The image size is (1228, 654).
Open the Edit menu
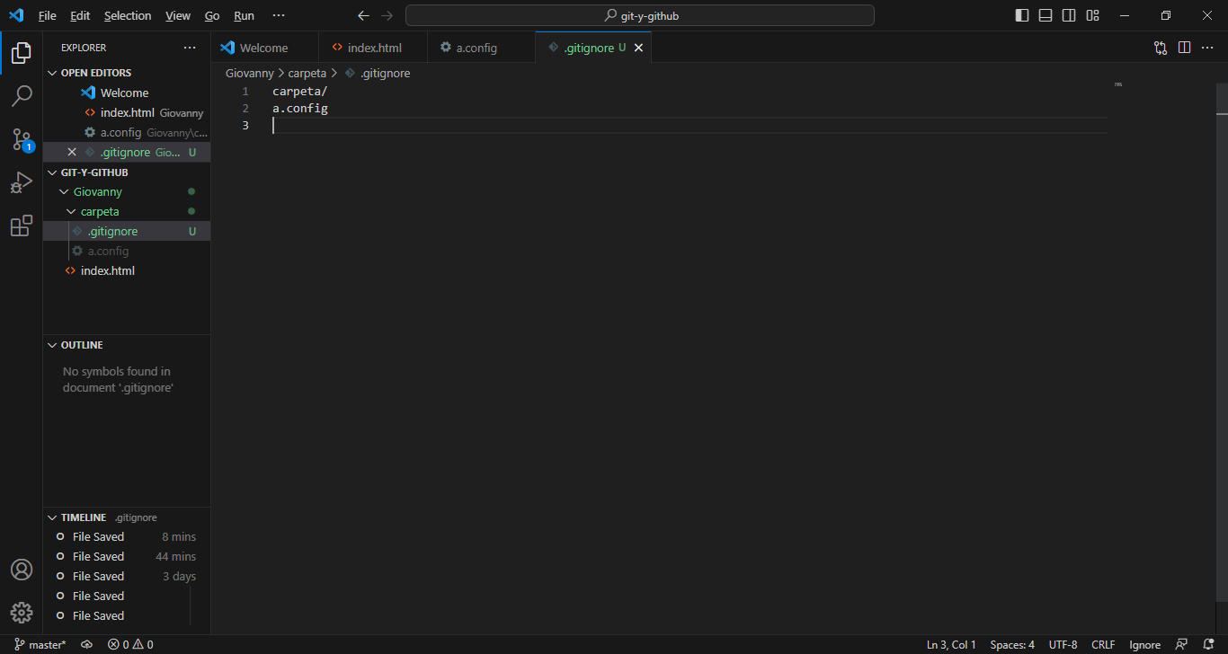[80, 15]
